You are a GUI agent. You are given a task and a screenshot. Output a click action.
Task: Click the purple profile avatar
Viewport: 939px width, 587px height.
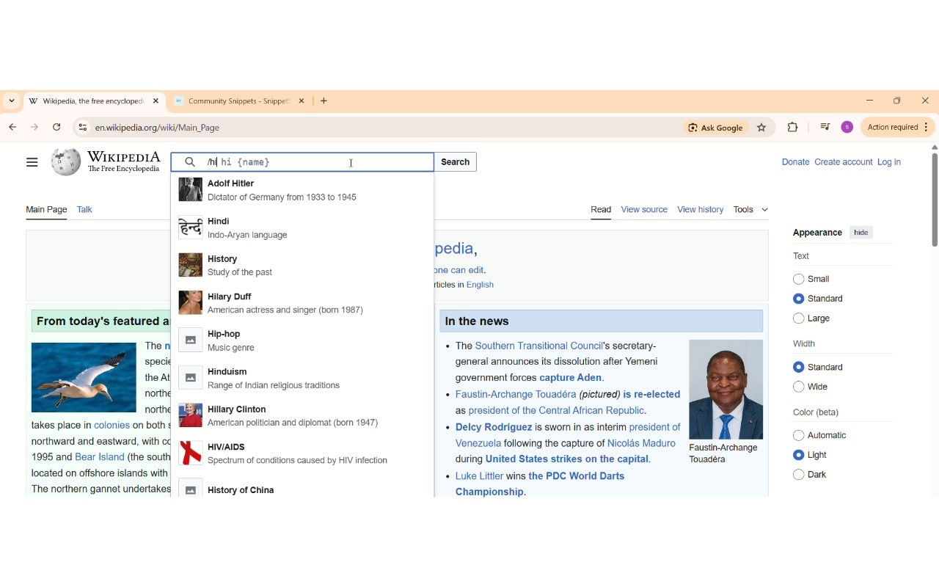coord(847,127)
